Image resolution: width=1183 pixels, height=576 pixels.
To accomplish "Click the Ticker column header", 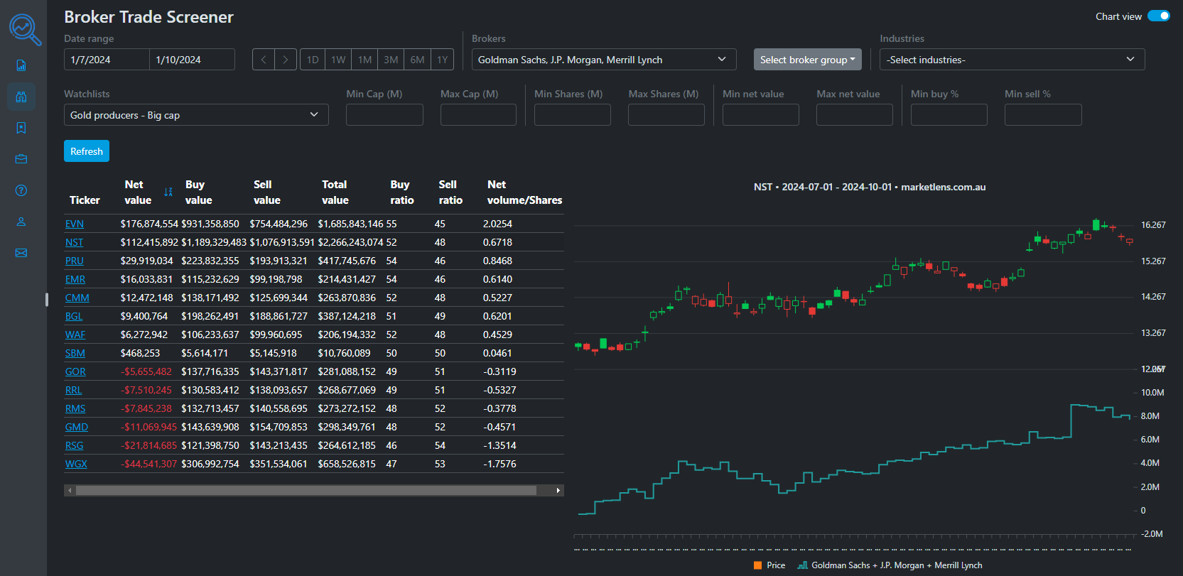I will (85, 200).
